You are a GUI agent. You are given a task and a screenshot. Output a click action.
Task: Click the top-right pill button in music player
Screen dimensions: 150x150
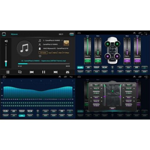71,34
